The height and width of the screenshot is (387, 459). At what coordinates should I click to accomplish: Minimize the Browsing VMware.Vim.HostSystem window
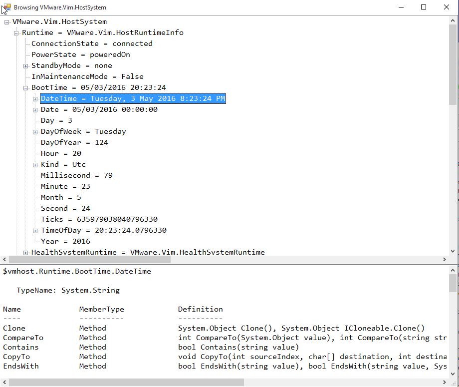[401, 7]
